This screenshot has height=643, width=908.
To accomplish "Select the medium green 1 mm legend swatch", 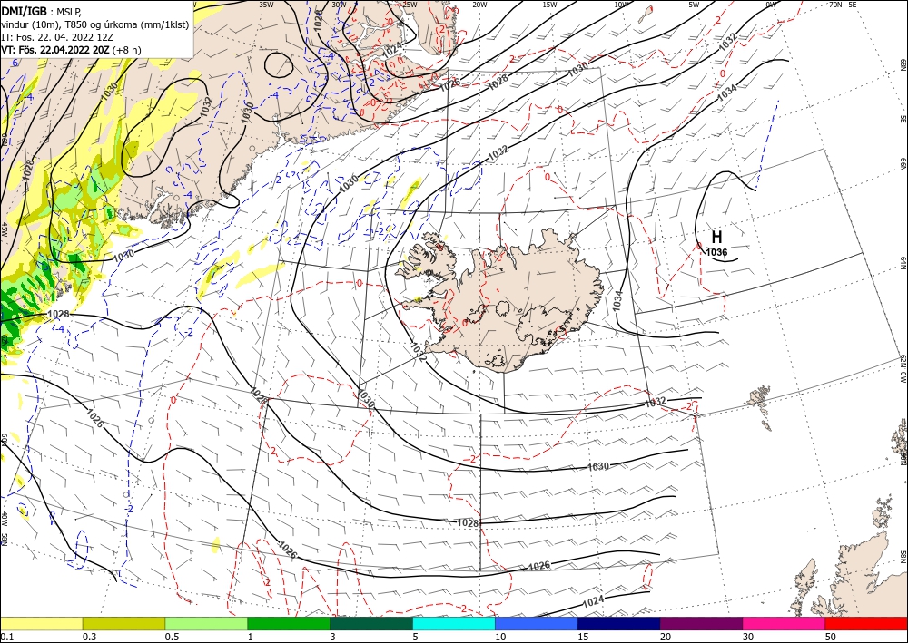I will 289,623.
